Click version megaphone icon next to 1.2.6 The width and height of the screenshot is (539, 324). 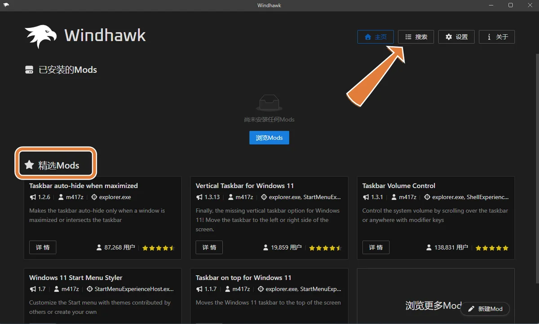pyautogui.click(x=32, y=197)
